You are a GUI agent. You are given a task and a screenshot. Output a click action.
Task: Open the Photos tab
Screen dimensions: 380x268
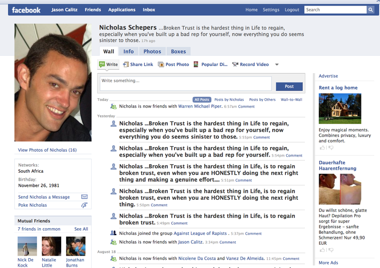152,51
